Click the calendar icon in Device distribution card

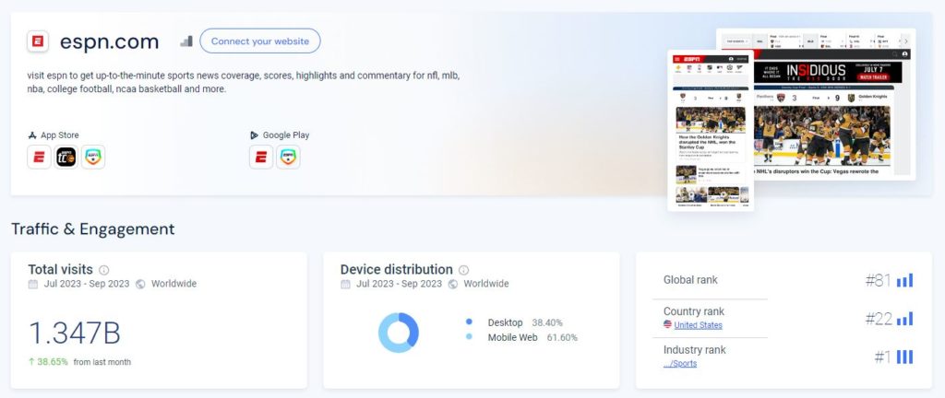345,284
